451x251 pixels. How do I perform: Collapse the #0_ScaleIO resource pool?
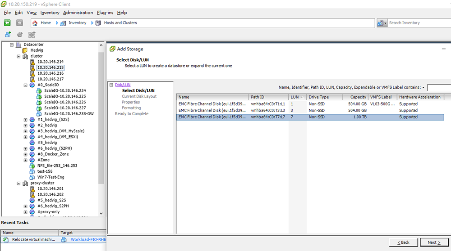(26, 85)
